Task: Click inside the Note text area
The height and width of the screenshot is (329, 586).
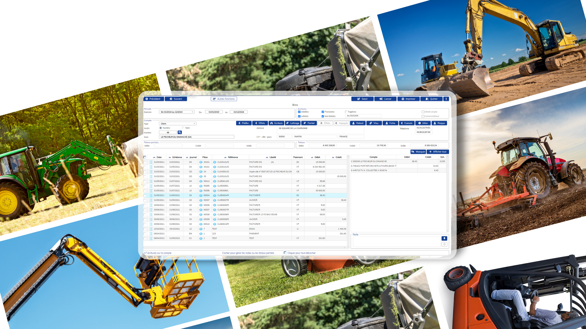Action: tap(397, 242)
